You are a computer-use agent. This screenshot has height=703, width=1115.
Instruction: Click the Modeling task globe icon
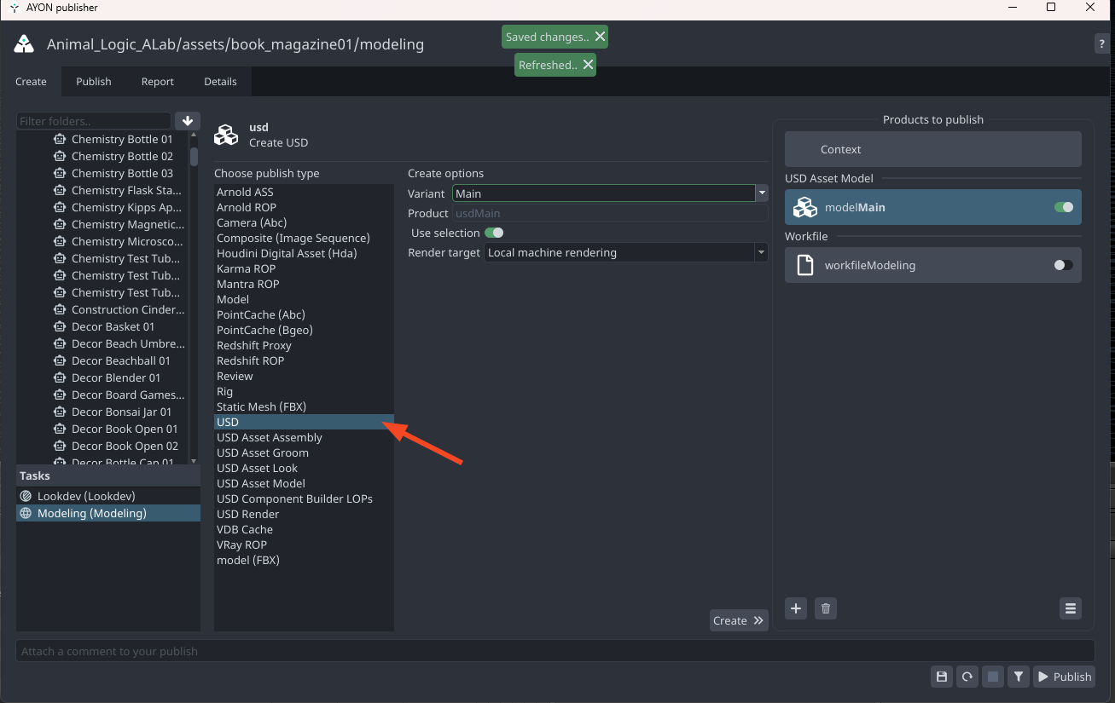[x=26, y=513]
